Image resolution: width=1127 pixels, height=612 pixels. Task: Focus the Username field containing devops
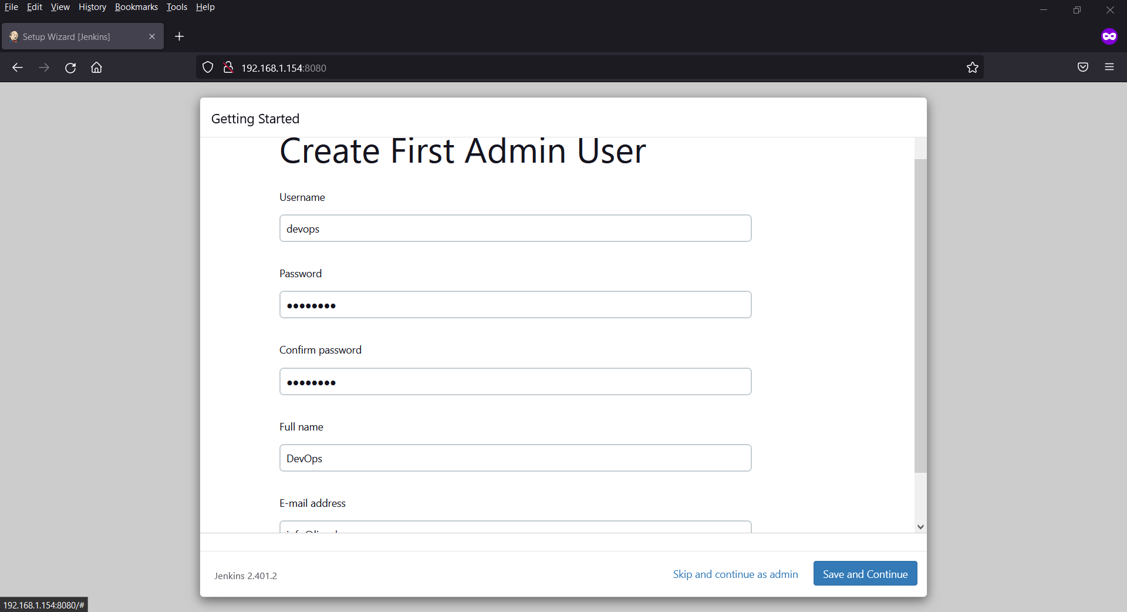coord(515,228)
